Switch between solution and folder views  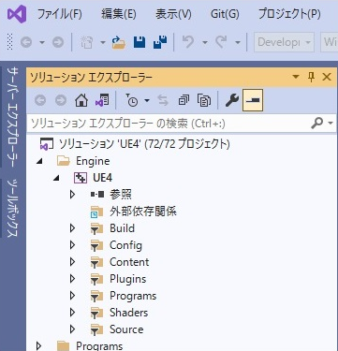[x=102, y=100]
